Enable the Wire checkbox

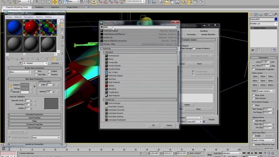(x=36, y=71)
